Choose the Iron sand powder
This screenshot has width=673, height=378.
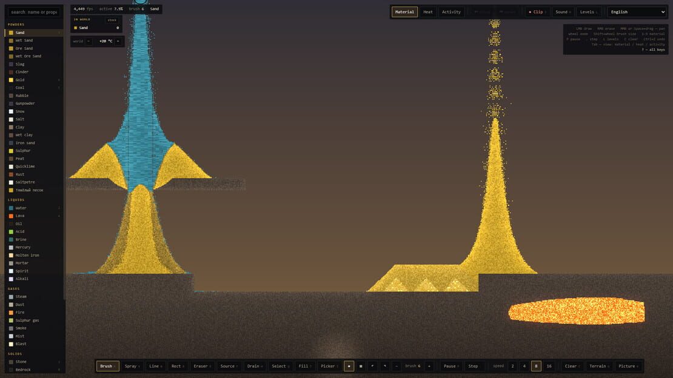pos(34,143)
